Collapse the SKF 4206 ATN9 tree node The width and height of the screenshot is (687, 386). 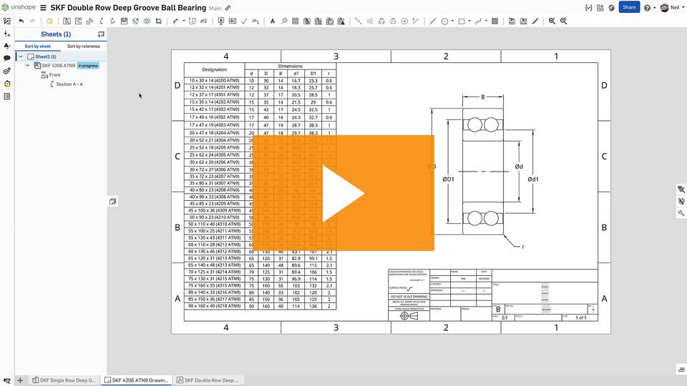tap(28, 66)
